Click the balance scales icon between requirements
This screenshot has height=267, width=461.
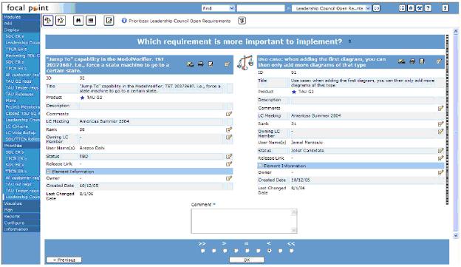(x=245, y=62)
